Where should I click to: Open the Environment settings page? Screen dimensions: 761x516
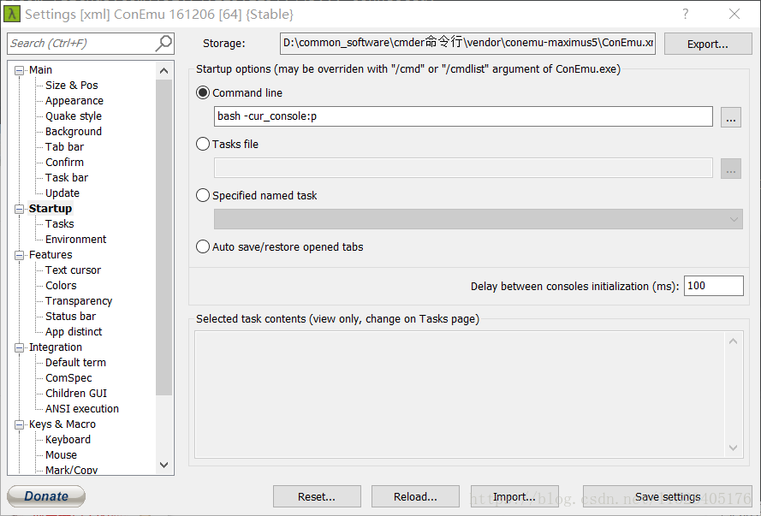click(75, 240)
